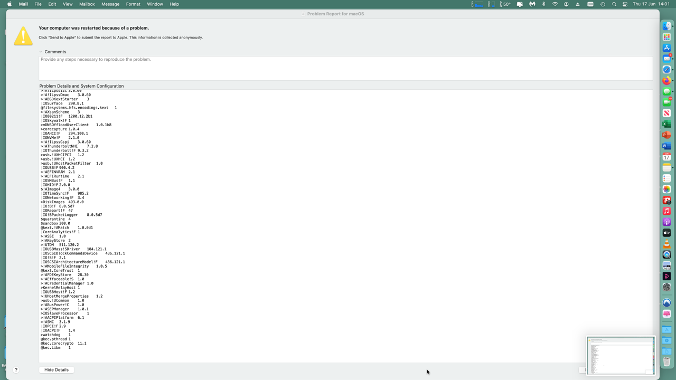Open Calendar showing 17 in Dock
This screenshot has height=380, width=676.
pos(666,157)
